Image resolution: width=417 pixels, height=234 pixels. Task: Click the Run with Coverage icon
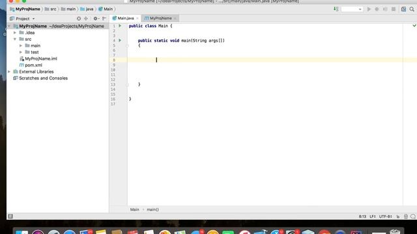385,9
